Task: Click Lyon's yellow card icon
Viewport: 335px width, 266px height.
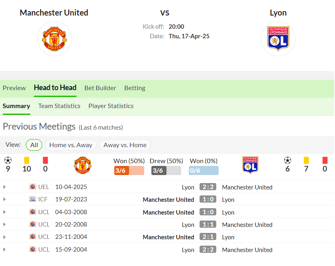Action: pyautogui.click(x=306, y=160)
